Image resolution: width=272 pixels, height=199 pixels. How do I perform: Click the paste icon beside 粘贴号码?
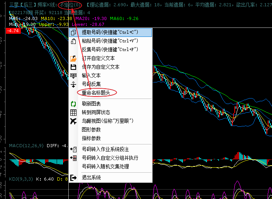73,41
